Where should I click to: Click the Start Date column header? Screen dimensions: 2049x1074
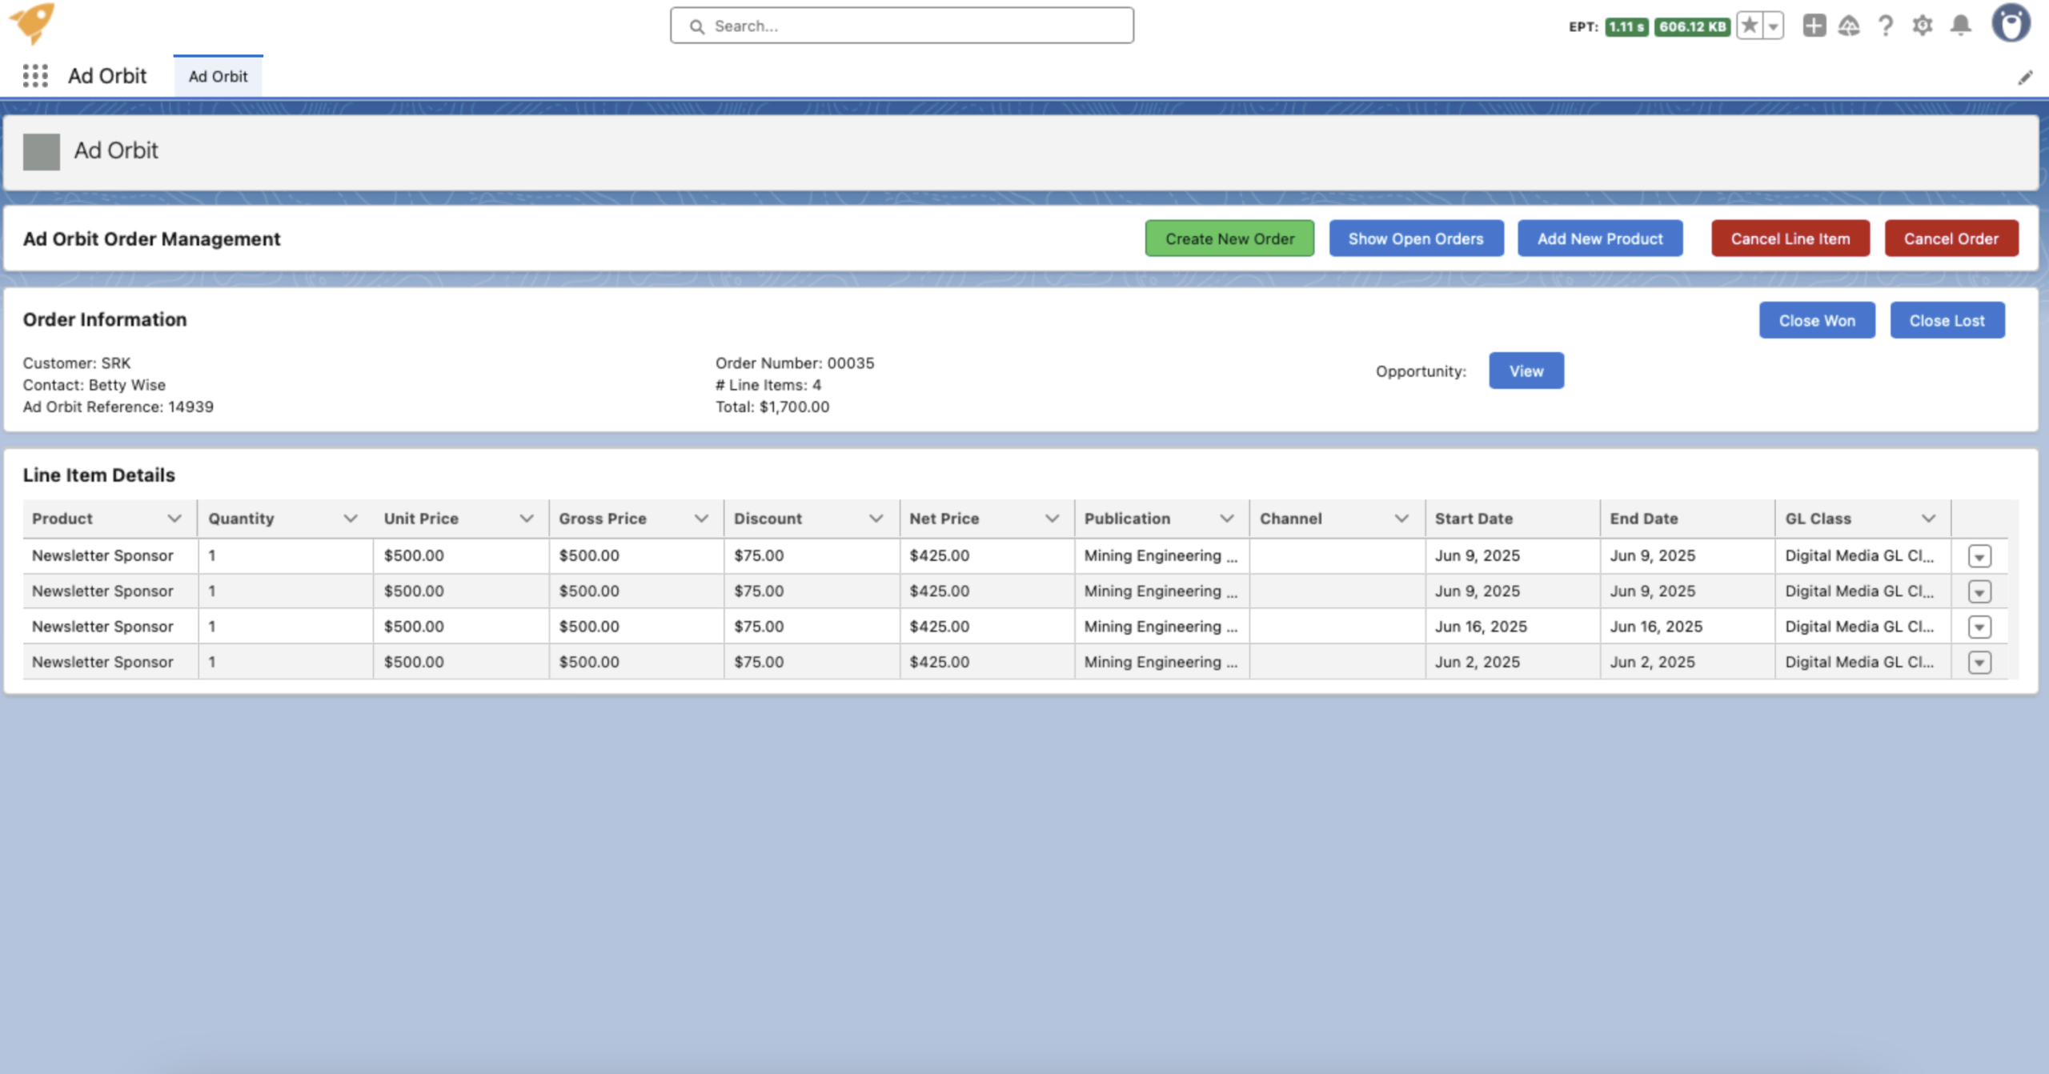(1512, 519)
